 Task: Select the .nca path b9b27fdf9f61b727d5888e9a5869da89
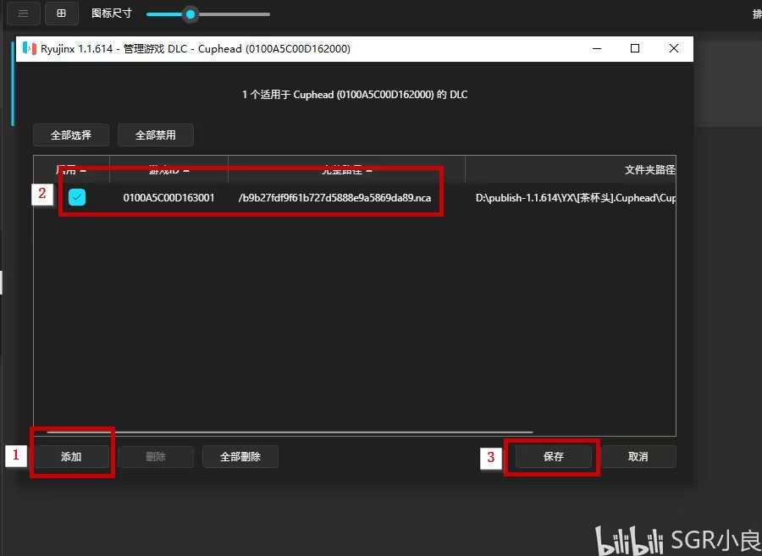point(334,198)
